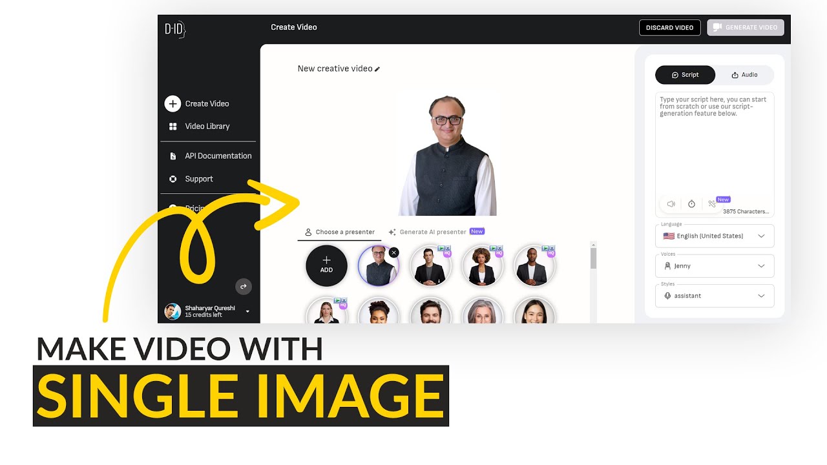Viewport: 827px width, 465px height.
Task: Click the ADD presenter button
Action: tap(326, 265)
